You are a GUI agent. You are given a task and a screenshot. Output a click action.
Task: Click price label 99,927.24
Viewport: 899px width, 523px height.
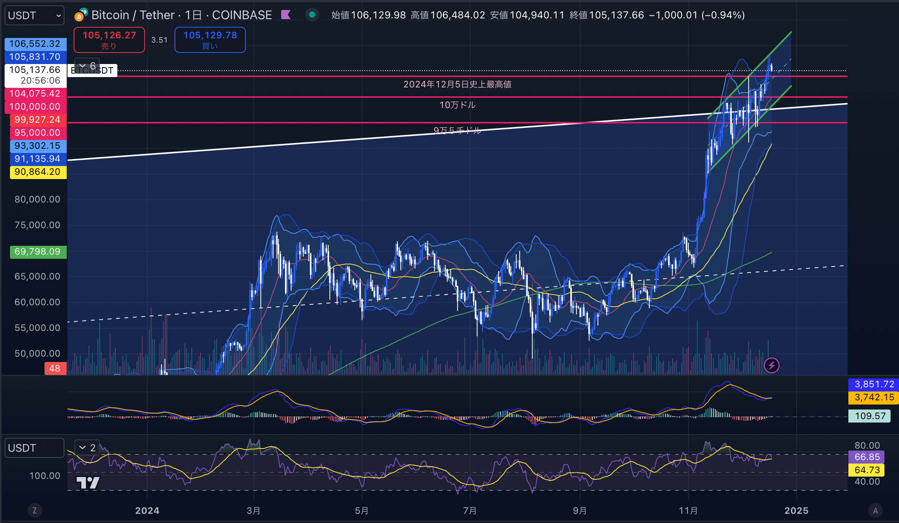(x=38, y=120)
